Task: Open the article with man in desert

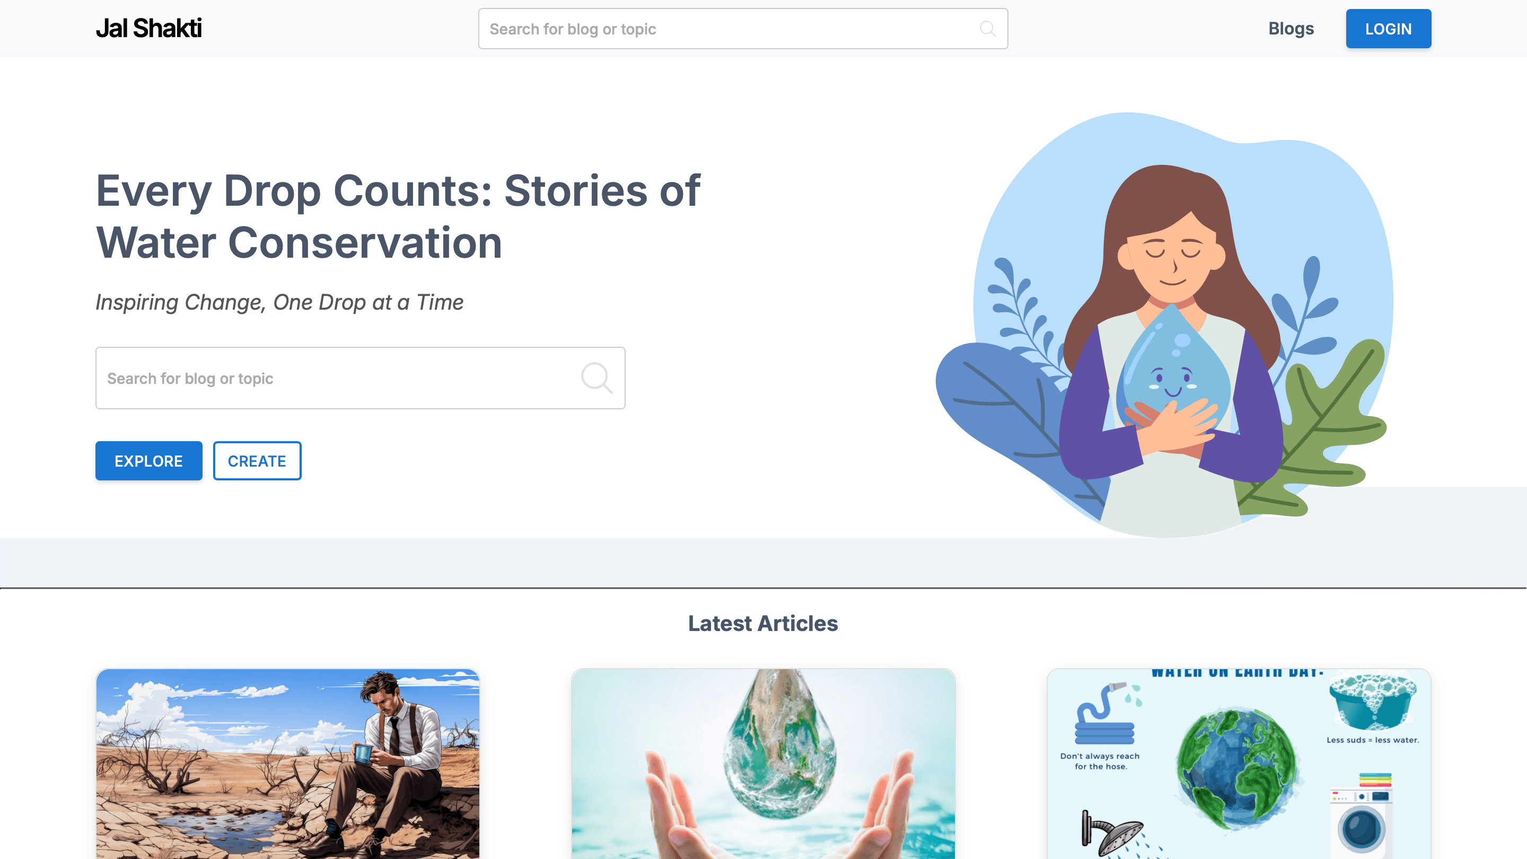Action: click(x=287, y=764)
